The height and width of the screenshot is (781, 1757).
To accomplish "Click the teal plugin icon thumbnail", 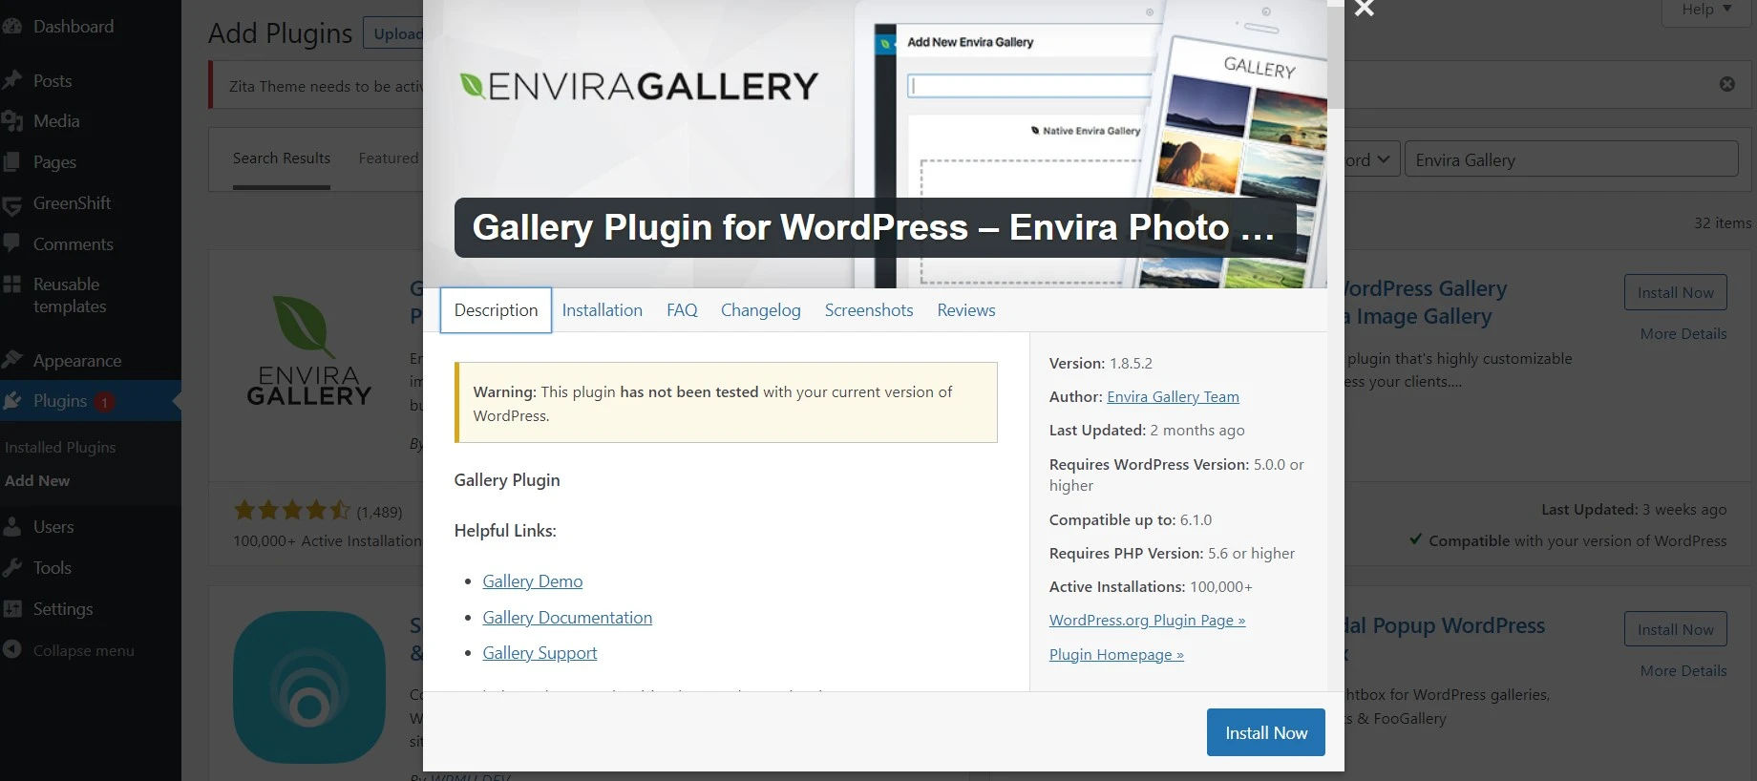I will [308, 686].
